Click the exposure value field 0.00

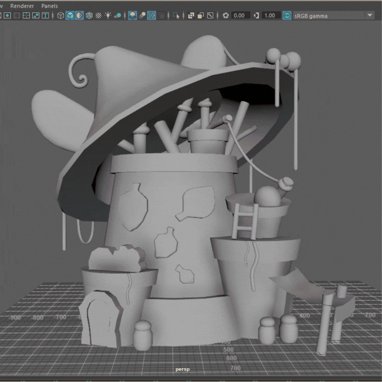click(x=239, y=15)
